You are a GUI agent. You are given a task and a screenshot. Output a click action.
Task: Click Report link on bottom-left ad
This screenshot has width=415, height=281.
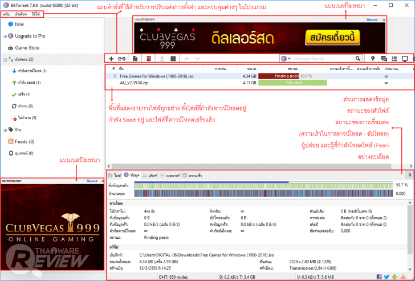click(92, 181)
